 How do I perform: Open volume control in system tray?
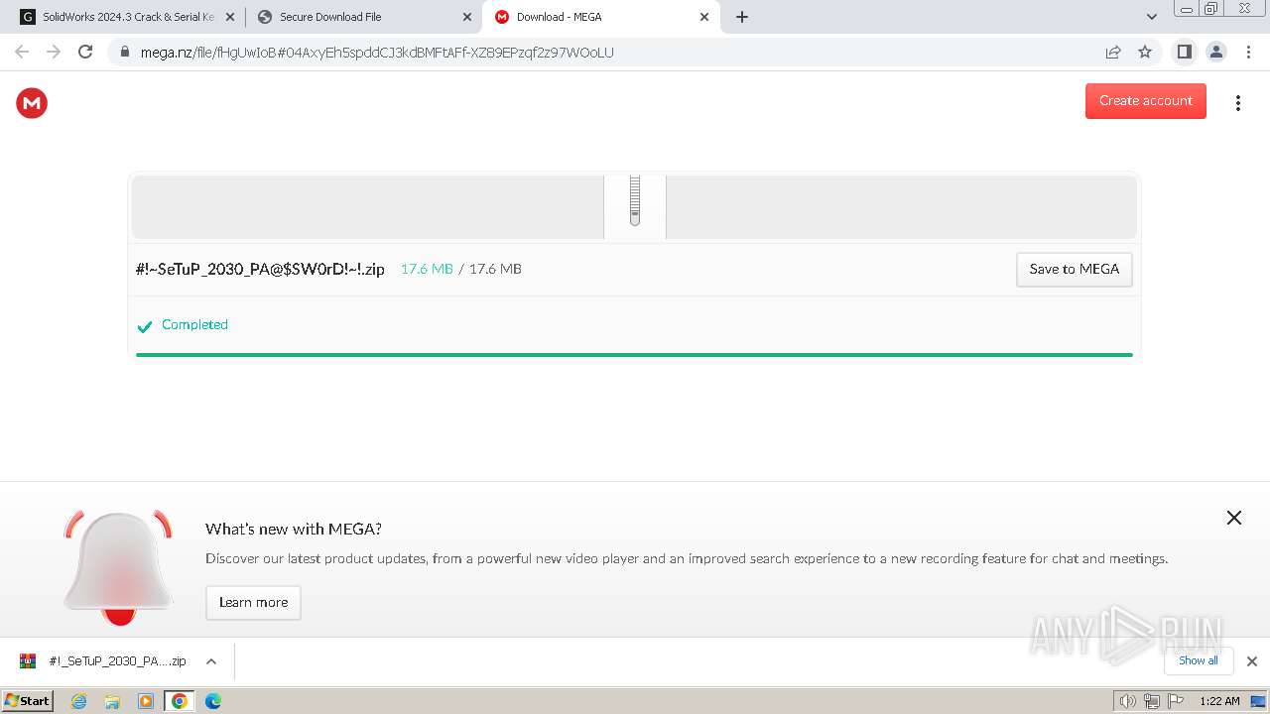point(1127,701)
